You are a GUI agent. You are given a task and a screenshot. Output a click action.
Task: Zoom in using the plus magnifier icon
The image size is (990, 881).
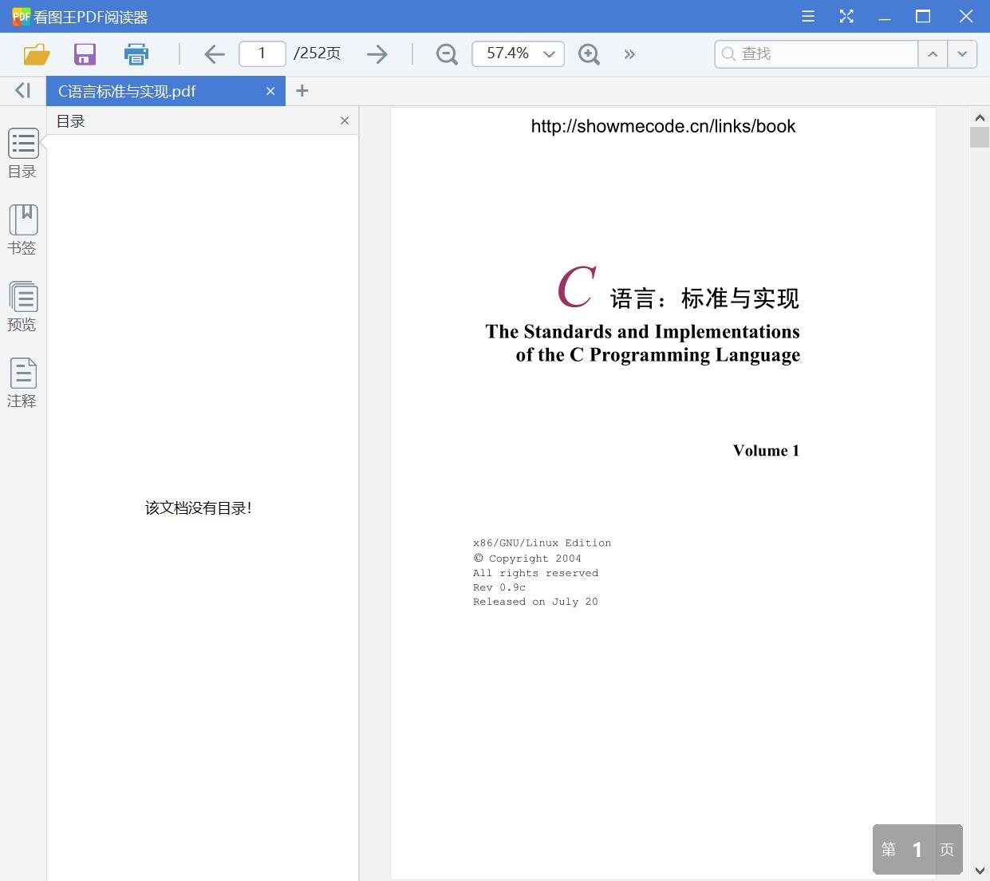click(589, 53)
